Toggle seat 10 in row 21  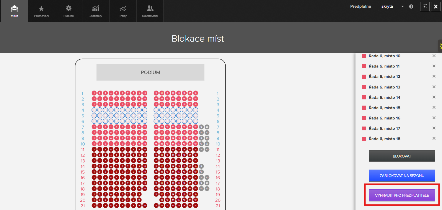coord(144,206)
